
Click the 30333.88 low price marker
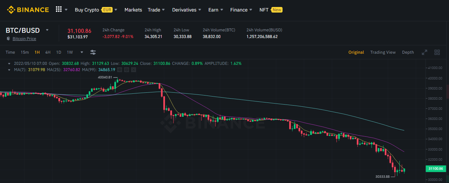382,176
